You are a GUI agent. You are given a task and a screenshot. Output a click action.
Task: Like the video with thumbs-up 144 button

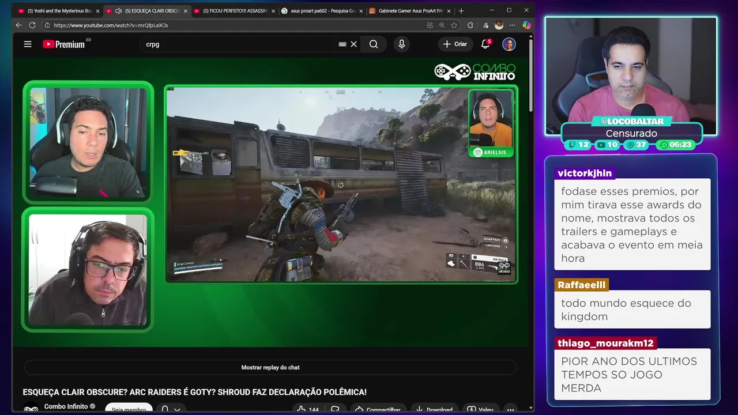(308, 409)
